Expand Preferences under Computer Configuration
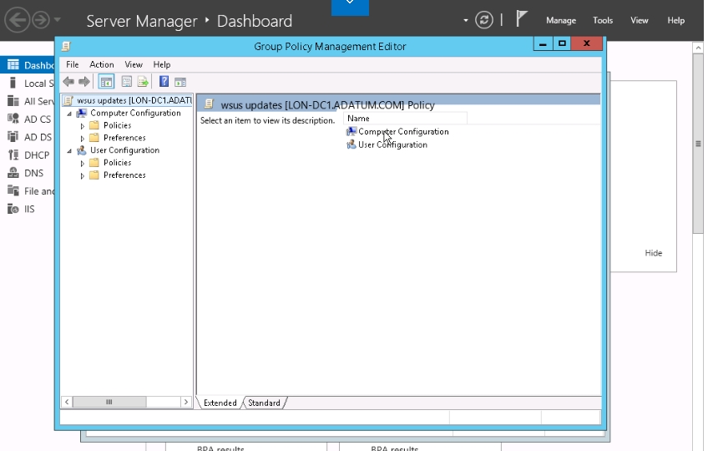This screenshot has height=451, width=708. pos(82,139)
